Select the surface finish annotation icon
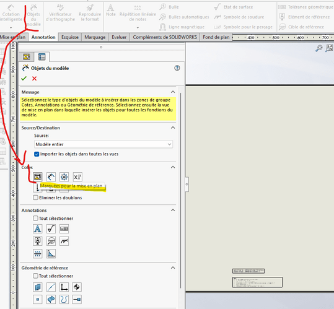 (x=51, y=229)
